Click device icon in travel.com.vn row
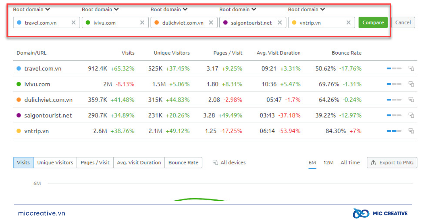This screenshot has height=223, width=426. click(x=411, y=68)
